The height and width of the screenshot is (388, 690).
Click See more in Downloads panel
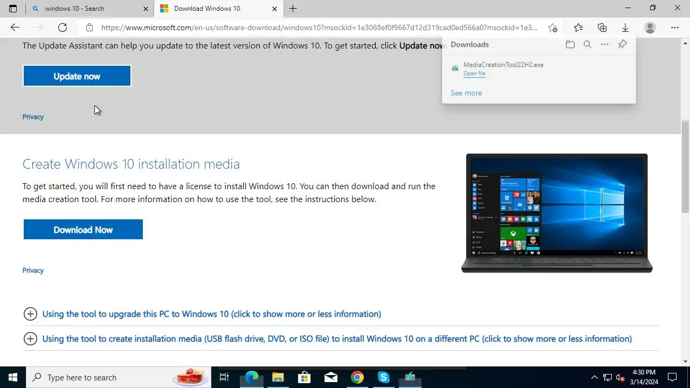coord(466,93)
